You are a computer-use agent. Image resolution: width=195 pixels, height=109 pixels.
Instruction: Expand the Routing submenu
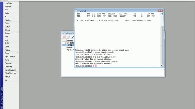click(x=11, y=20)
